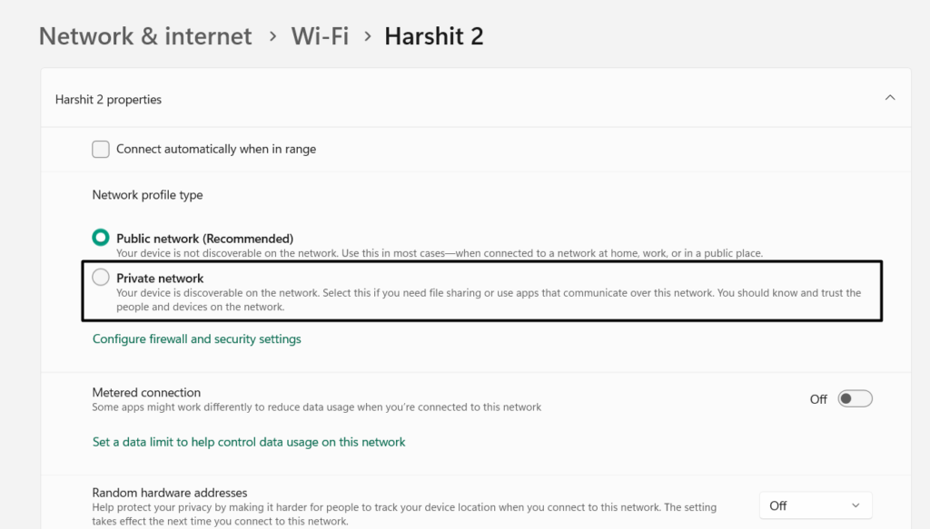The height and width of the screenshot is (529, 930).
Task: Open Configure firewall and security settings link
Action: coord(196,338)
